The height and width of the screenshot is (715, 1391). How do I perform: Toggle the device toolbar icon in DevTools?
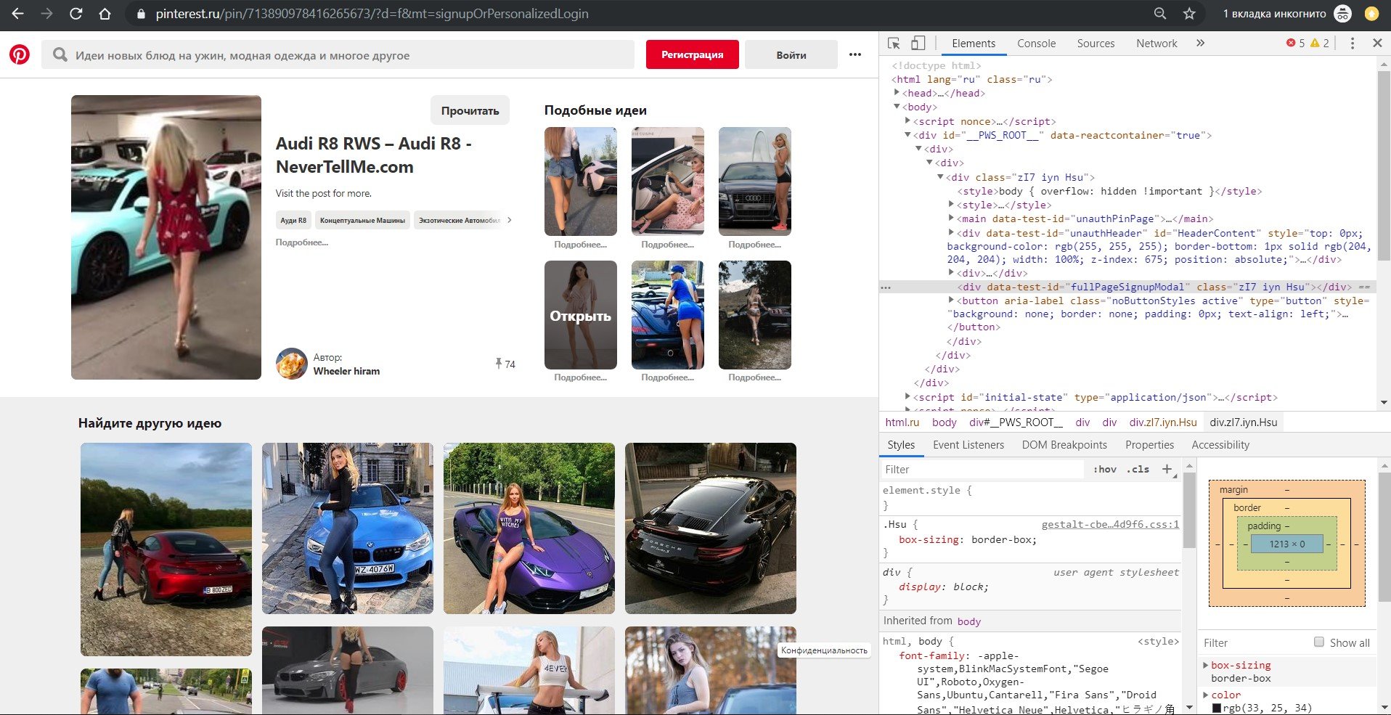coord(918,44)
